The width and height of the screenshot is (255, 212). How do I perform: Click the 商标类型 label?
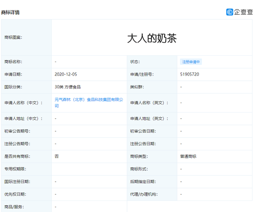click(x=139, y=156)
